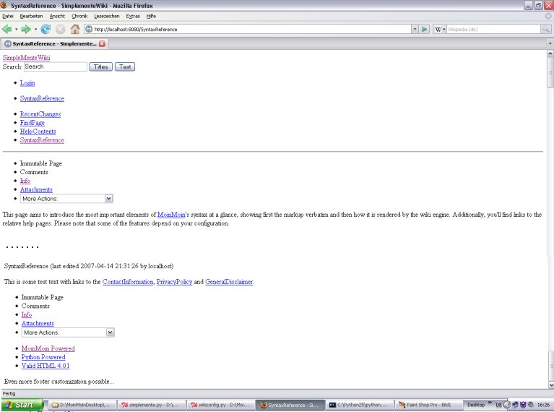Open the footer More Actions dropdown
Viewport: 554px width, 412px height.
110,332
